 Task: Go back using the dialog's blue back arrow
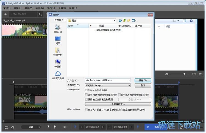click(120, 20)
